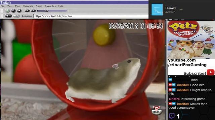The image size is (215, 120).
Task: Open the Favorites menu
Action: click(50, 6)
